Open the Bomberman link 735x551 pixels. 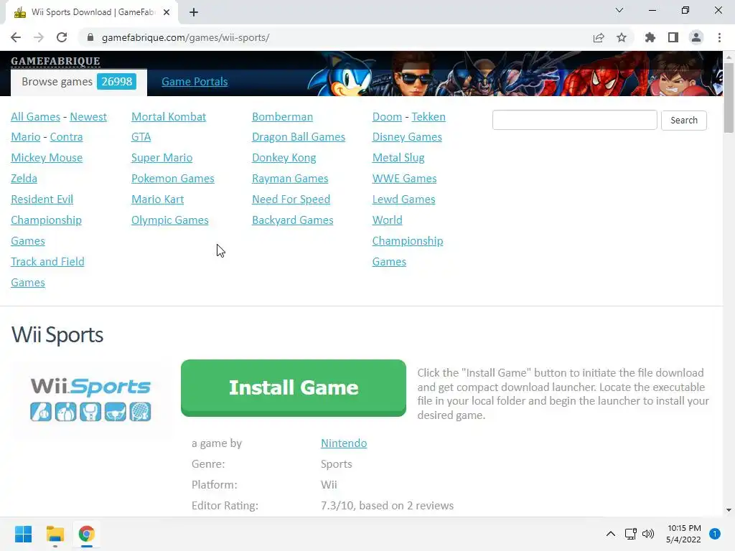[x=282, y=117]
